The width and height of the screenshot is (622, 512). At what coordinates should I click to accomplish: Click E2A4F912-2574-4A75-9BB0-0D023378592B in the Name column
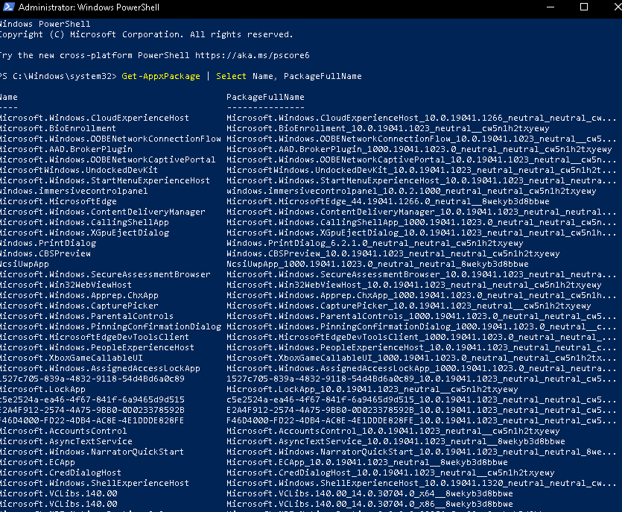(92, 410)
